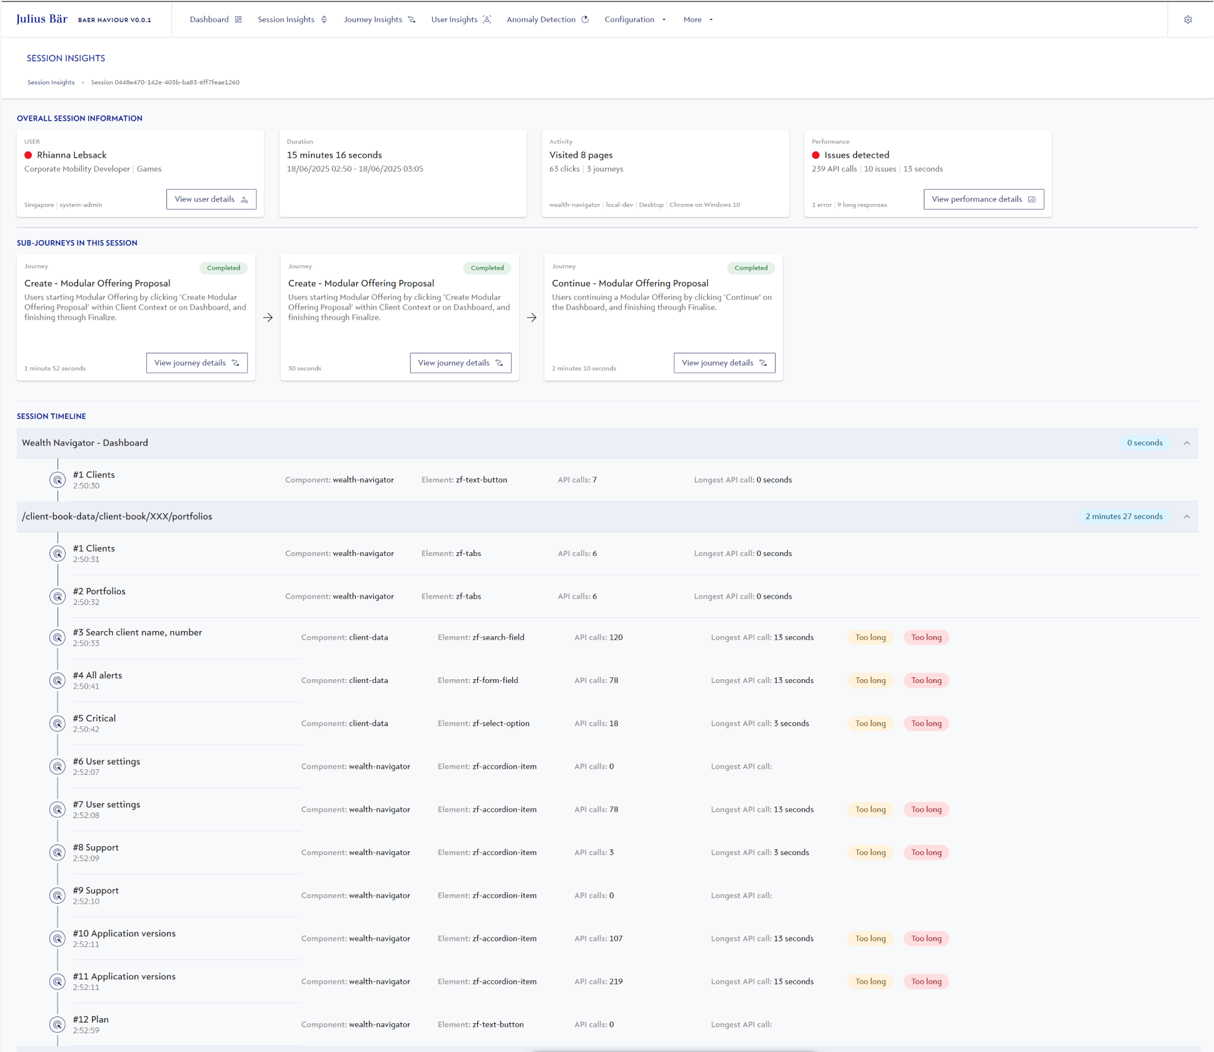Click orange Too long badge for #11 Application versions

coord(870,981)
